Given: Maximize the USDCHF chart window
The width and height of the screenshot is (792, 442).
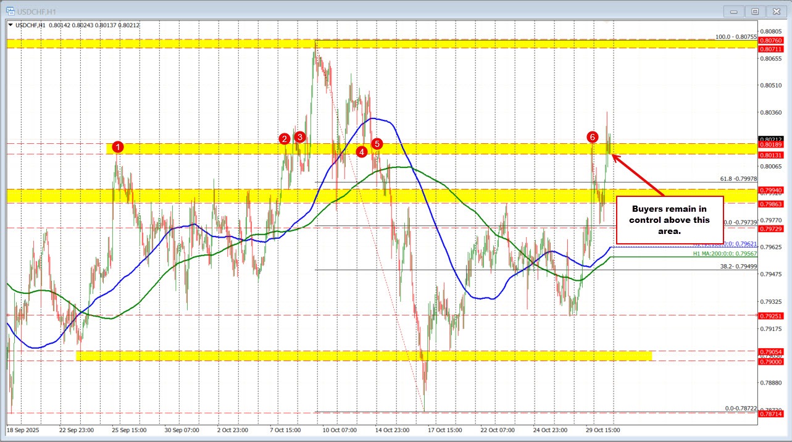Looking at the screenshot, I should (x=754, y=10).
